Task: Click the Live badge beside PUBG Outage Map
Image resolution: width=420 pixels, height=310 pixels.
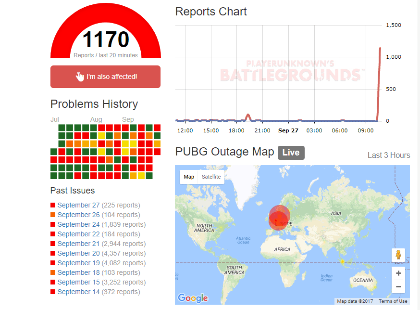Action: coord(291,153)
